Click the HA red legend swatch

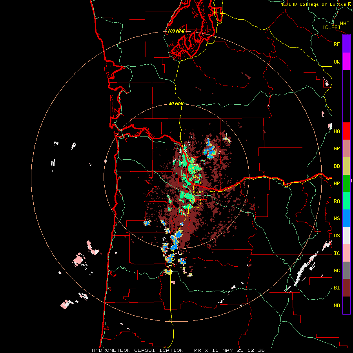(346, 131)
